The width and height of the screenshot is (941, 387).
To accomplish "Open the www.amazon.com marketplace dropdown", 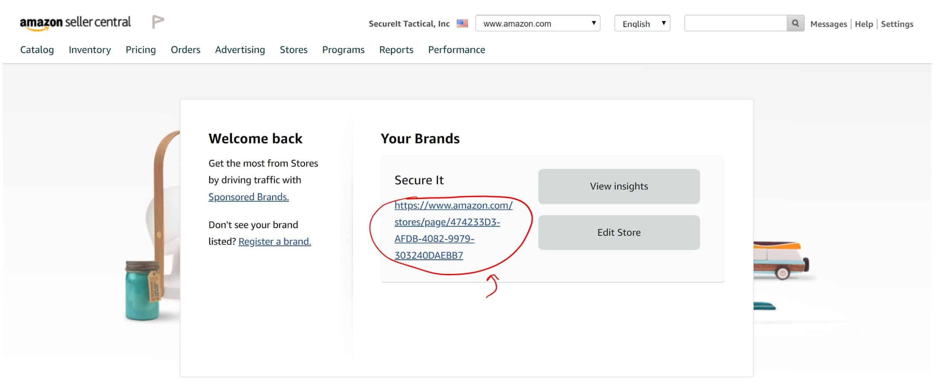I will [x=537, y=23].
